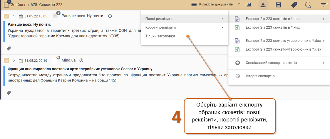Click date 31.05.22 10:05
The height and width of the screenshot is (139, 330).
coord(36,16)
